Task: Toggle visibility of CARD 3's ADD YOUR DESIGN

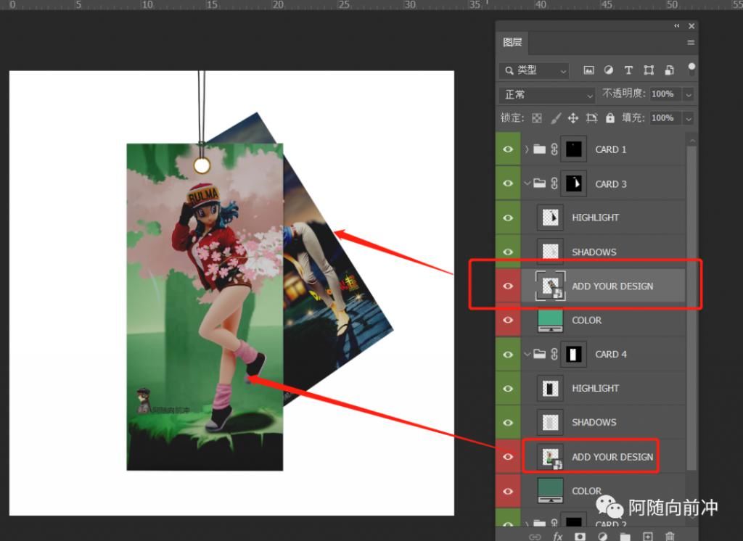Action: click(x=508, y=286)
